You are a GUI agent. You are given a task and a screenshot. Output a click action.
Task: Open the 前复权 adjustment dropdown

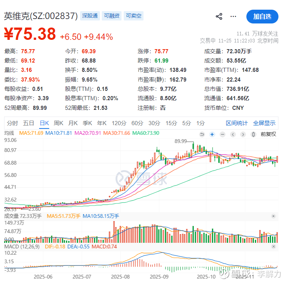(268, 134)
